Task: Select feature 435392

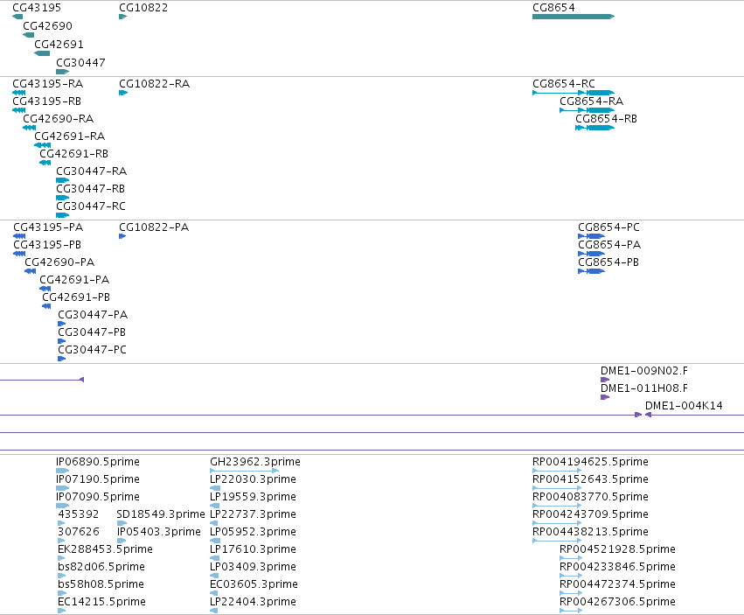Action: tap(79, 514)
